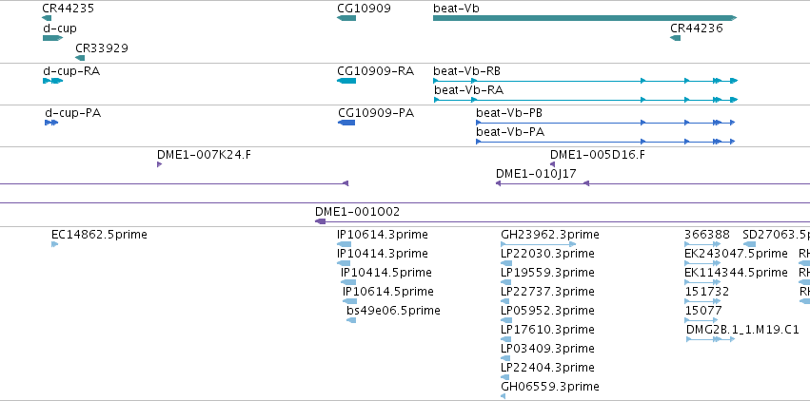
Task: Select the CR44235 gene arrow
Action: (47, 18)
